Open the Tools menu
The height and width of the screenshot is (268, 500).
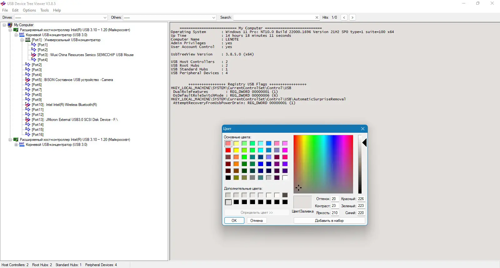tap(45, 10)
